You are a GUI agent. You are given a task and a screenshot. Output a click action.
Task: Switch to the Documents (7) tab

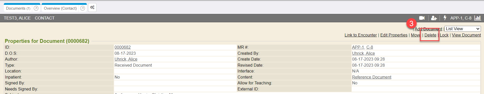coord(18,8)
